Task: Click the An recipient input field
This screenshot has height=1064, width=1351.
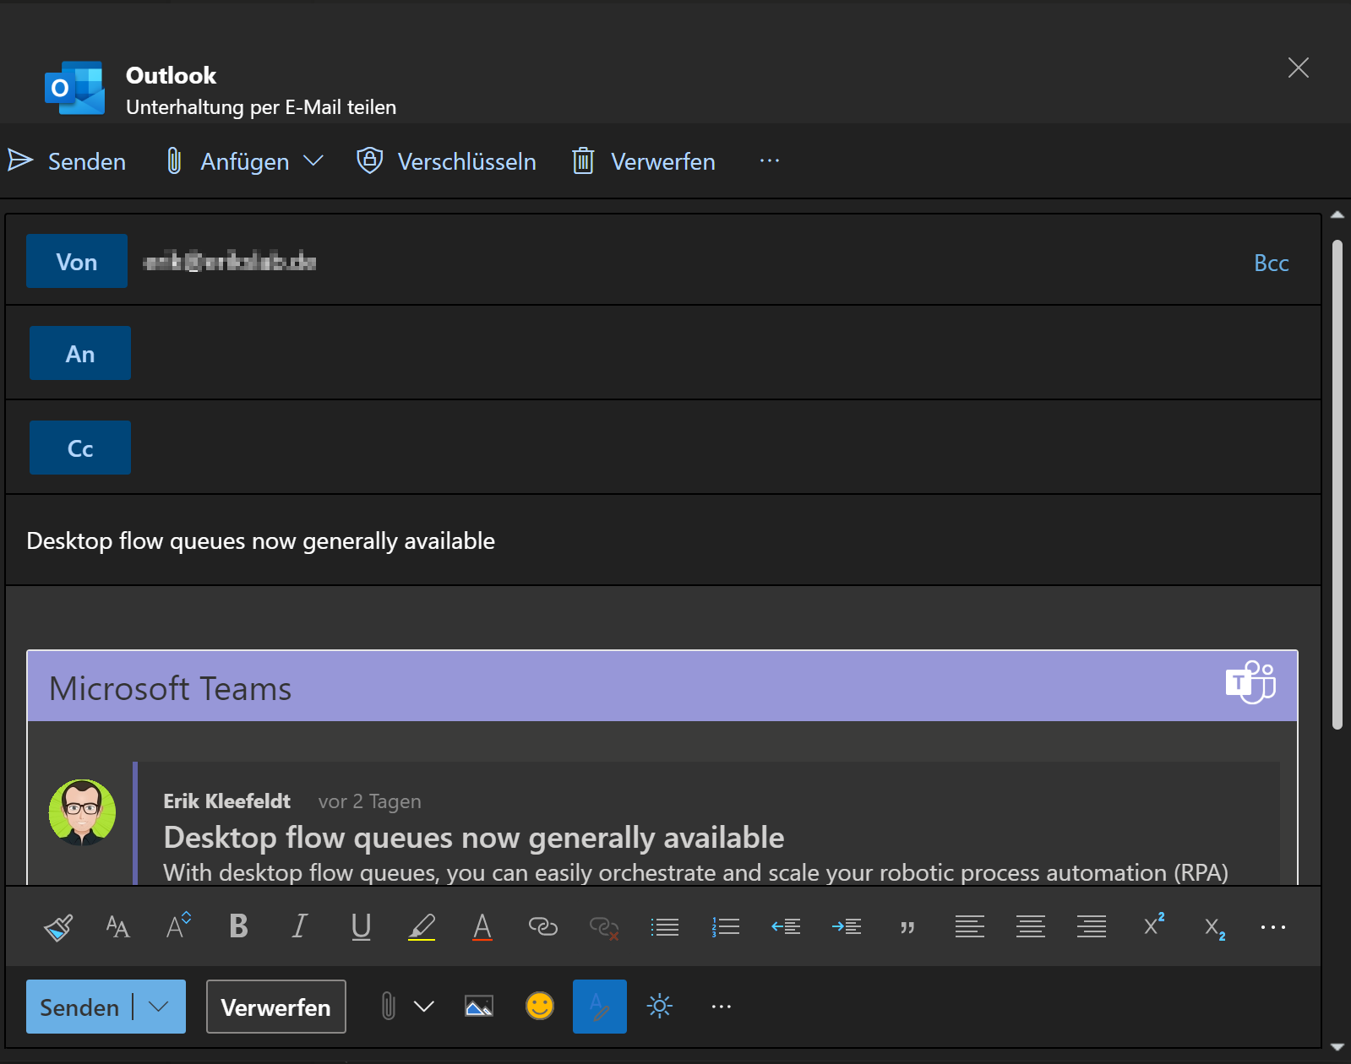Action: coord(718,354)
